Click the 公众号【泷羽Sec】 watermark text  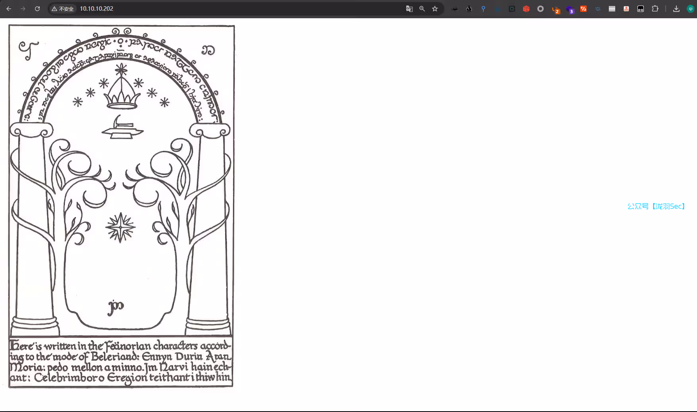coord(656,206)
